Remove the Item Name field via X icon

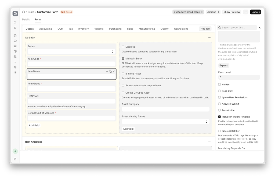114,71
